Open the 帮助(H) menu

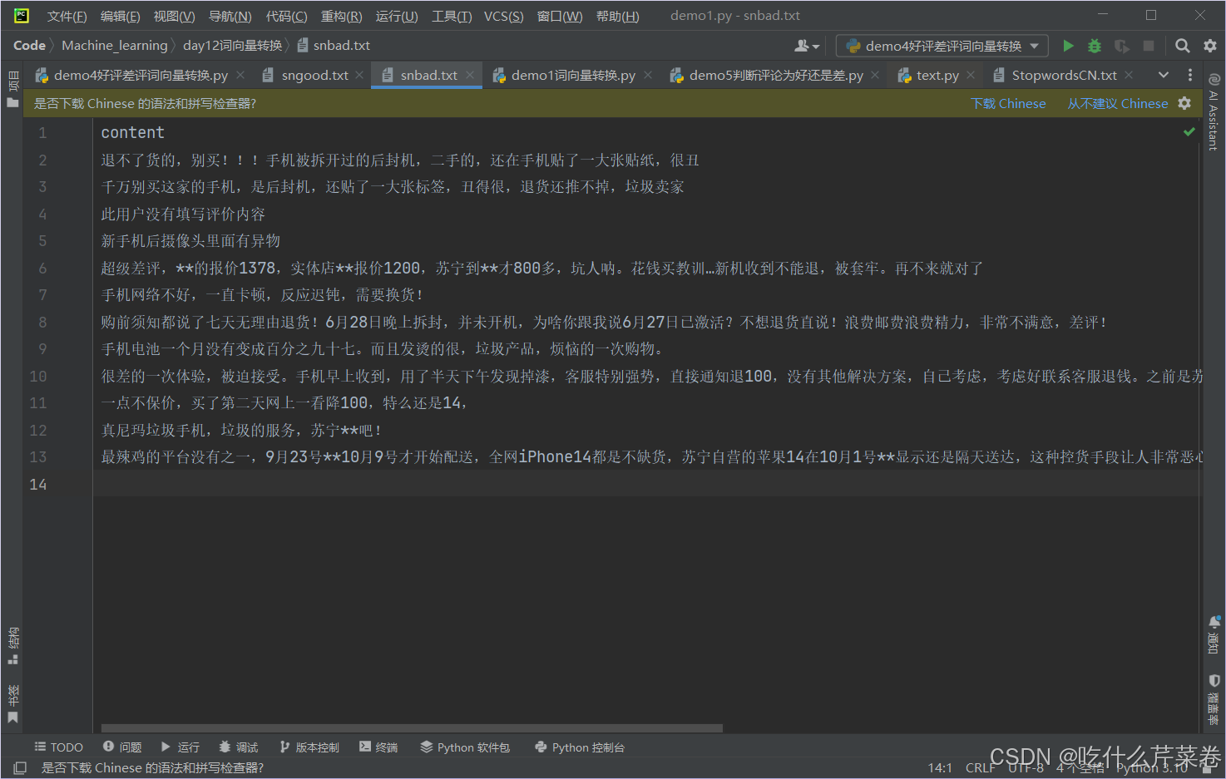(617, 16)
